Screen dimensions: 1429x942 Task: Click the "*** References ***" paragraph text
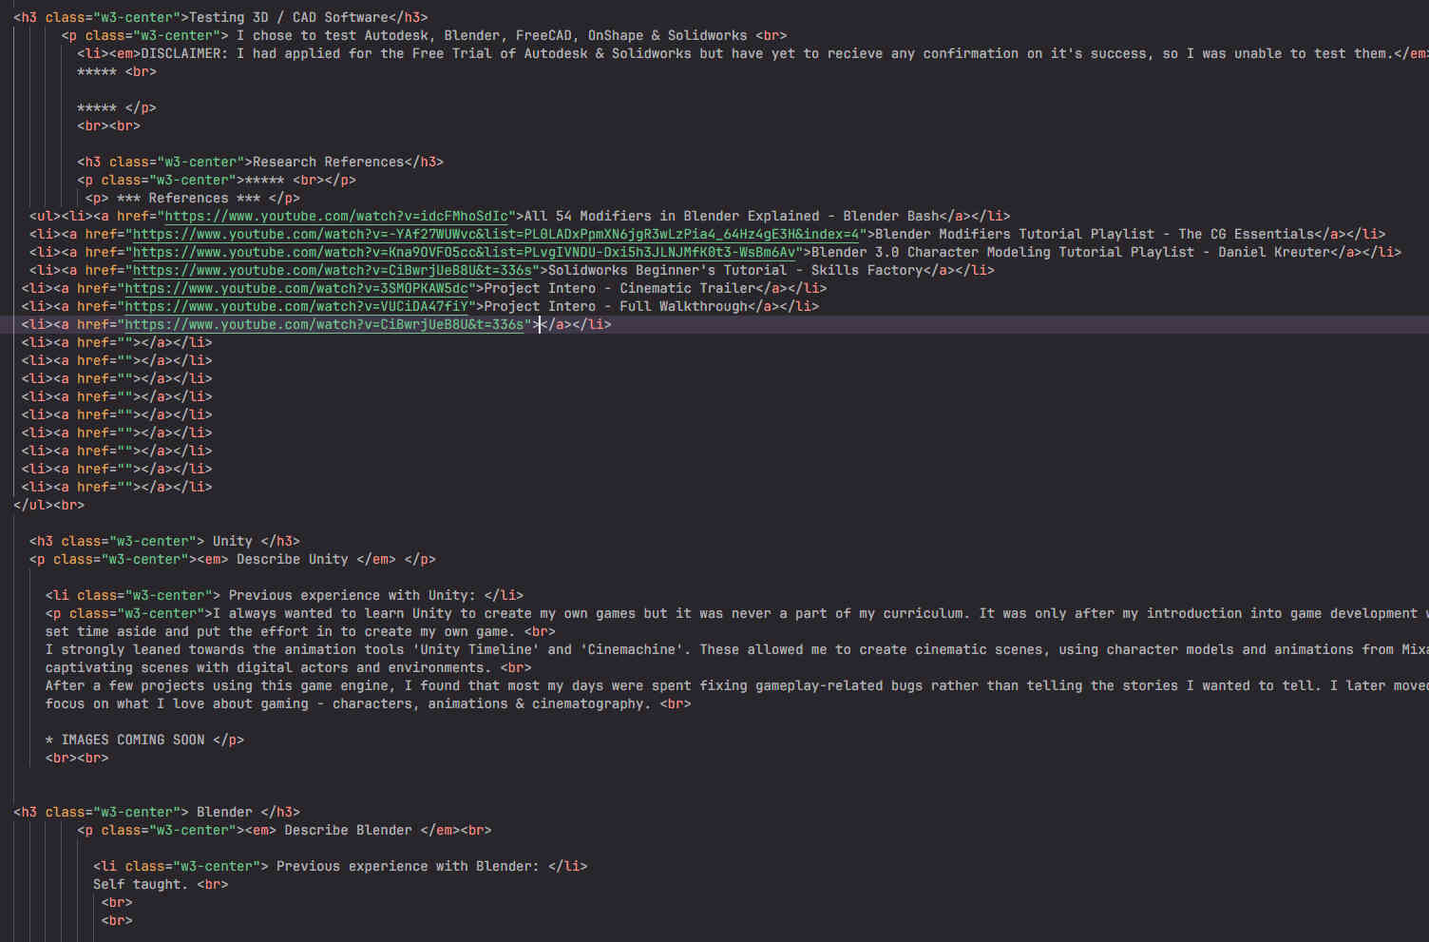[188, 198]
